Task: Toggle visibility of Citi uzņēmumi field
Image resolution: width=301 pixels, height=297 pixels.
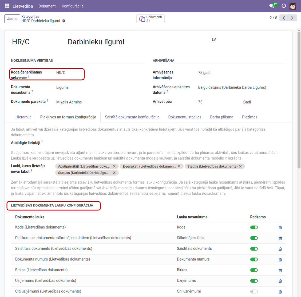Action: click(x=254, y=292)
